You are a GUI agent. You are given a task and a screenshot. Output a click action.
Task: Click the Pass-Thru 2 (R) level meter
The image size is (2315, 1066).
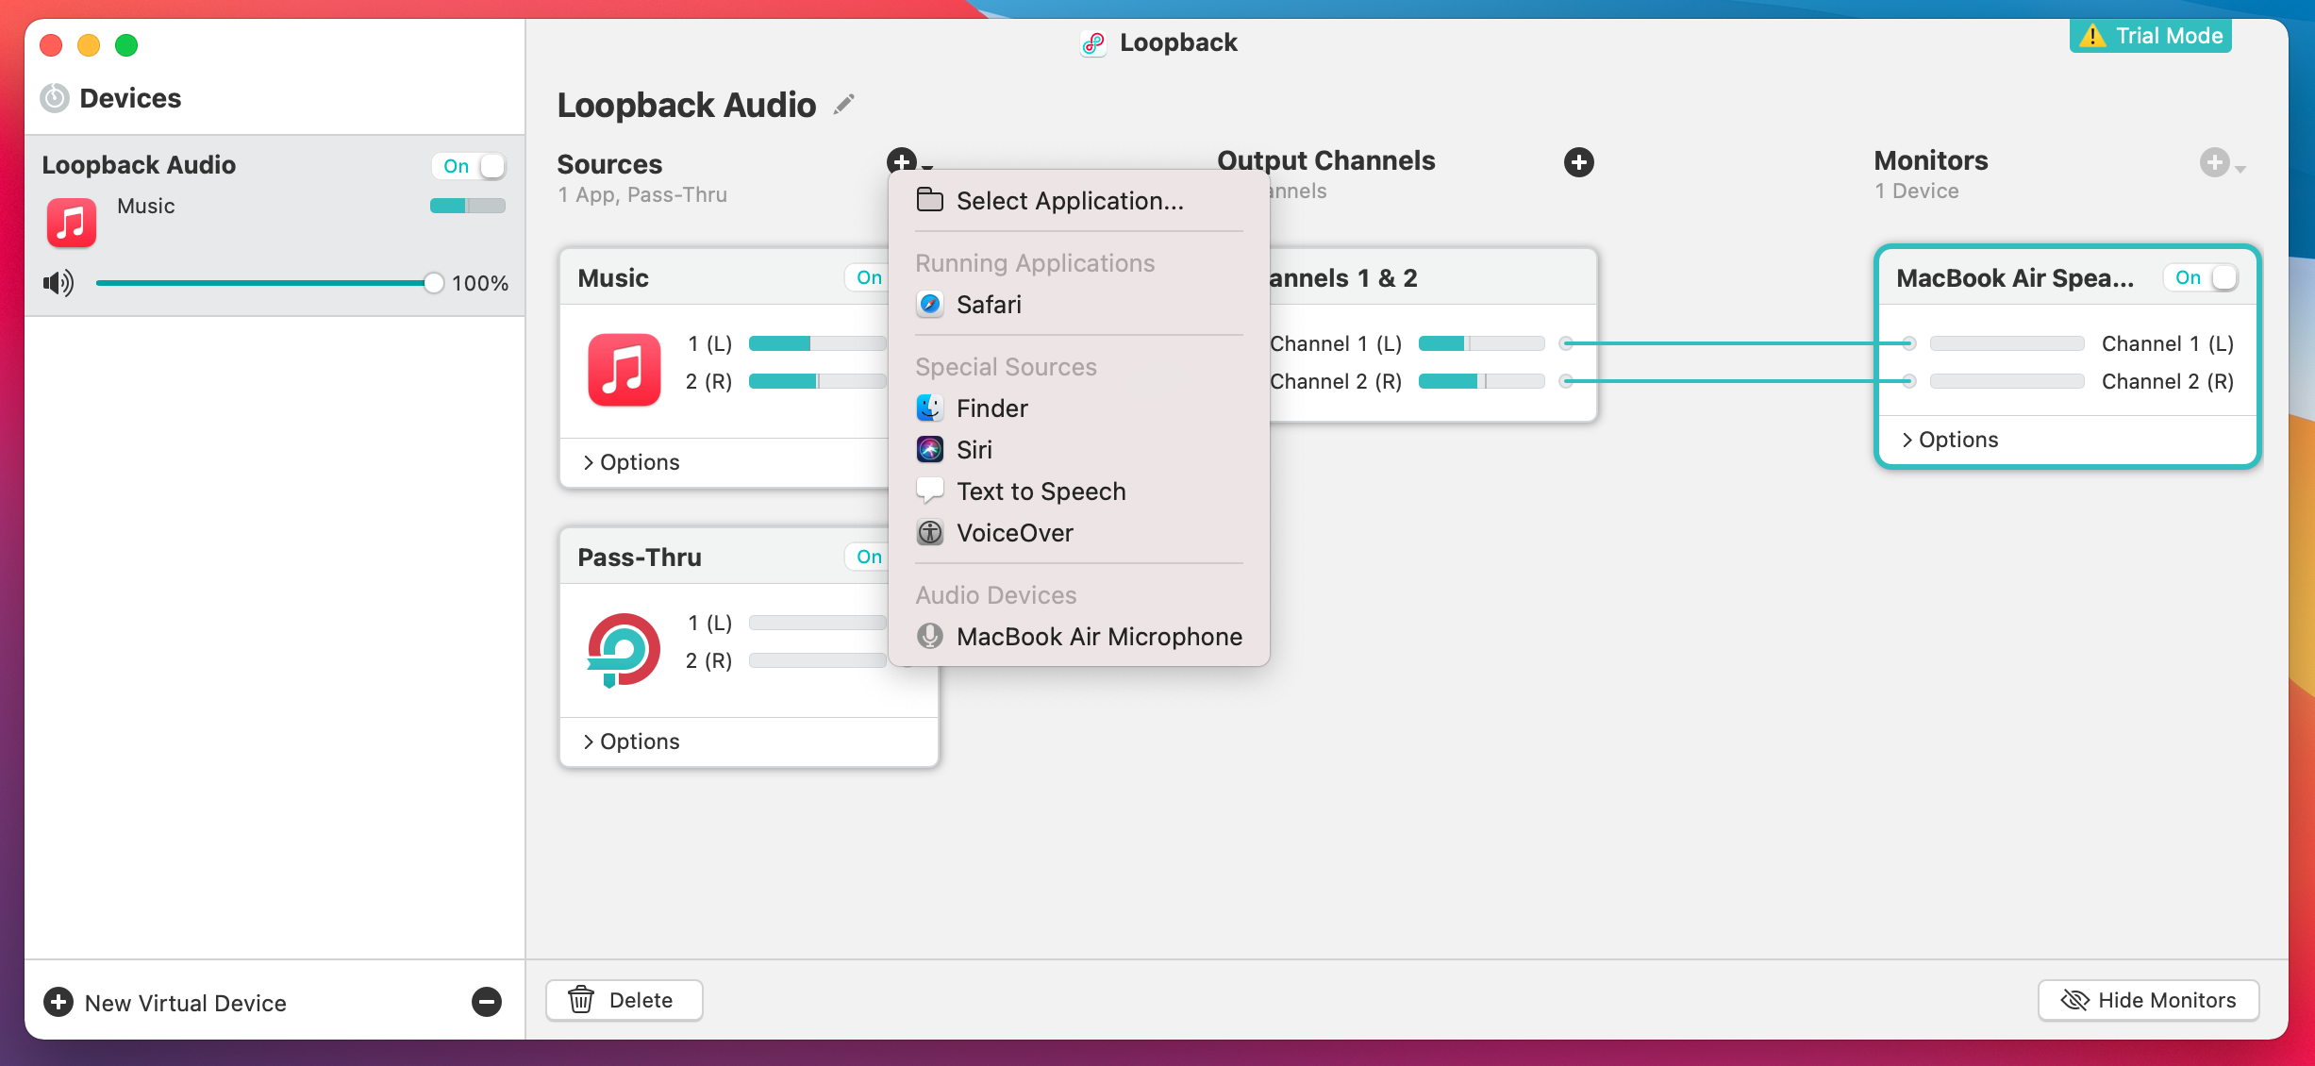coord(817,660)
